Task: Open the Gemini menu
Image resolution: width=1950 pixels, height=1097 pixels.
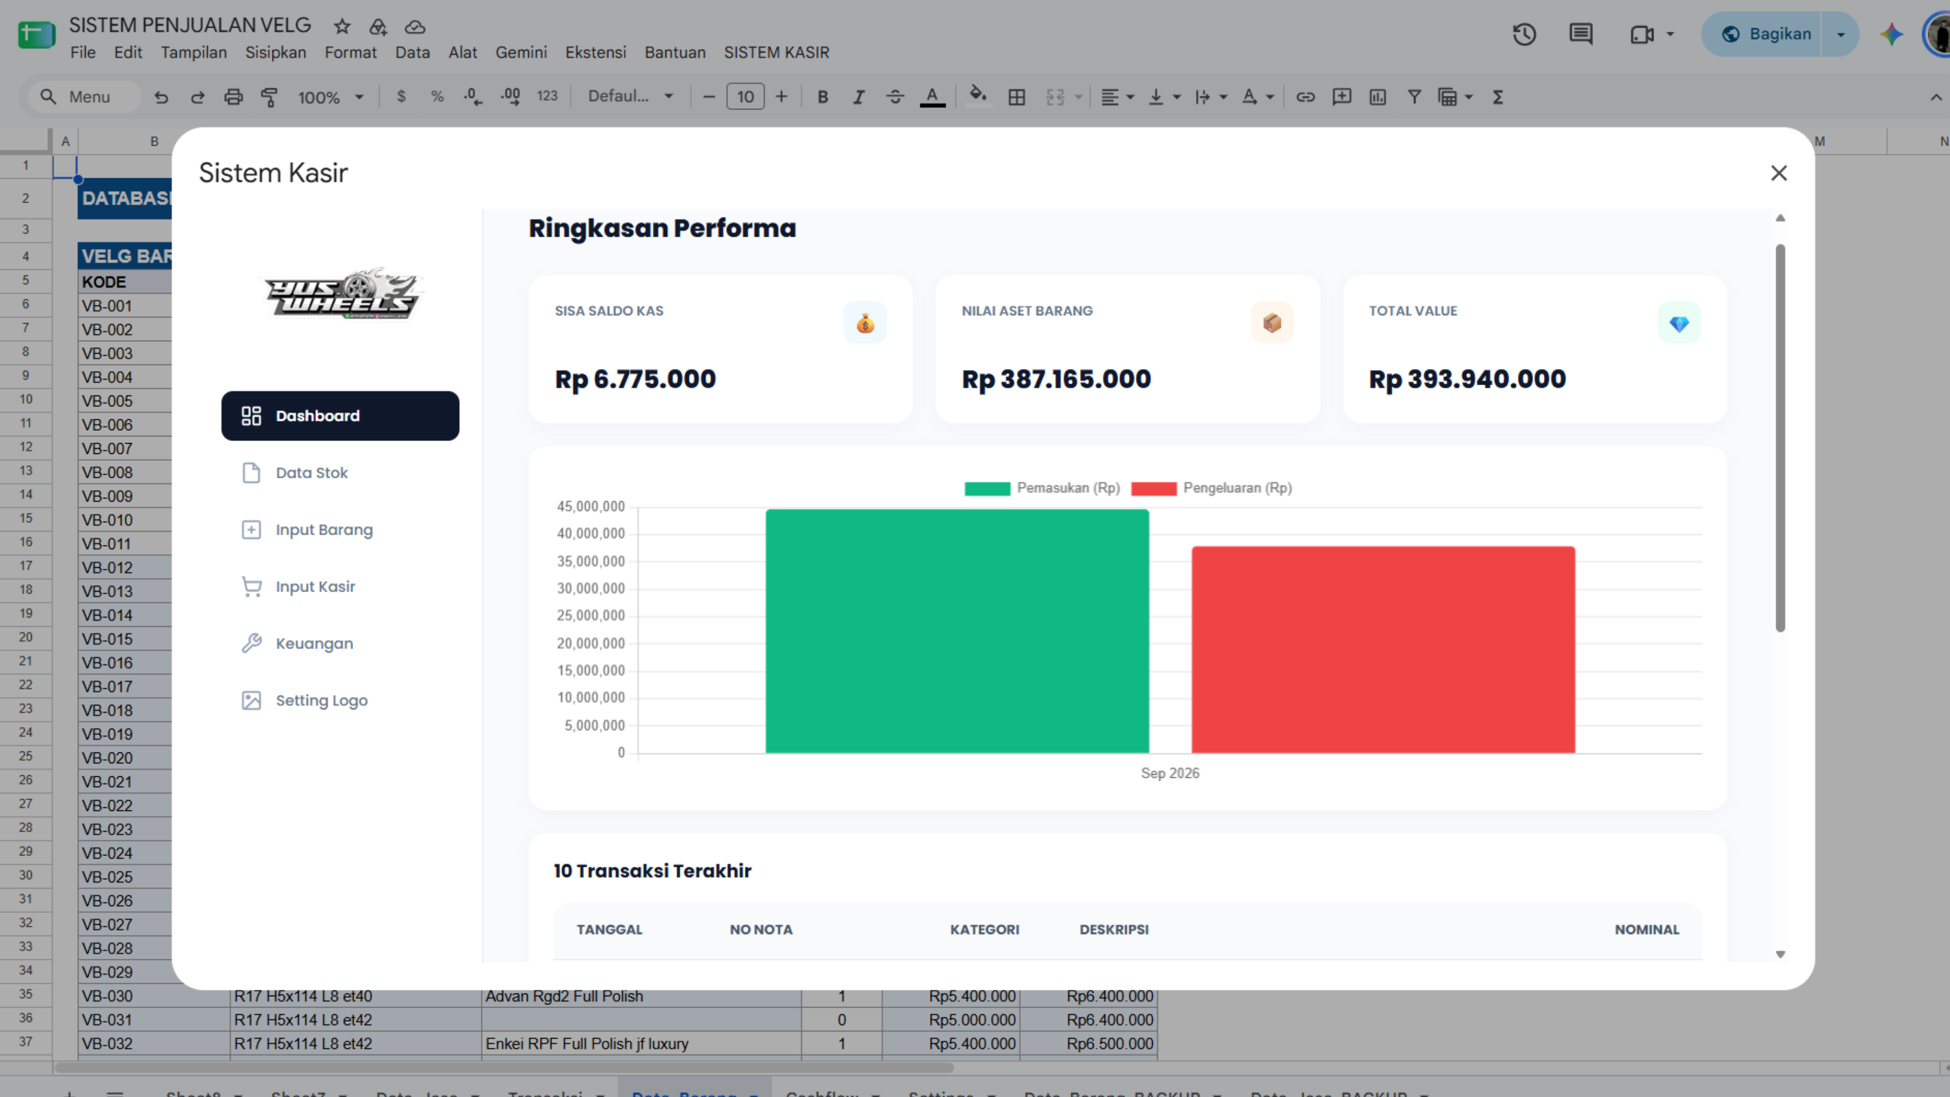Action: 521,52
